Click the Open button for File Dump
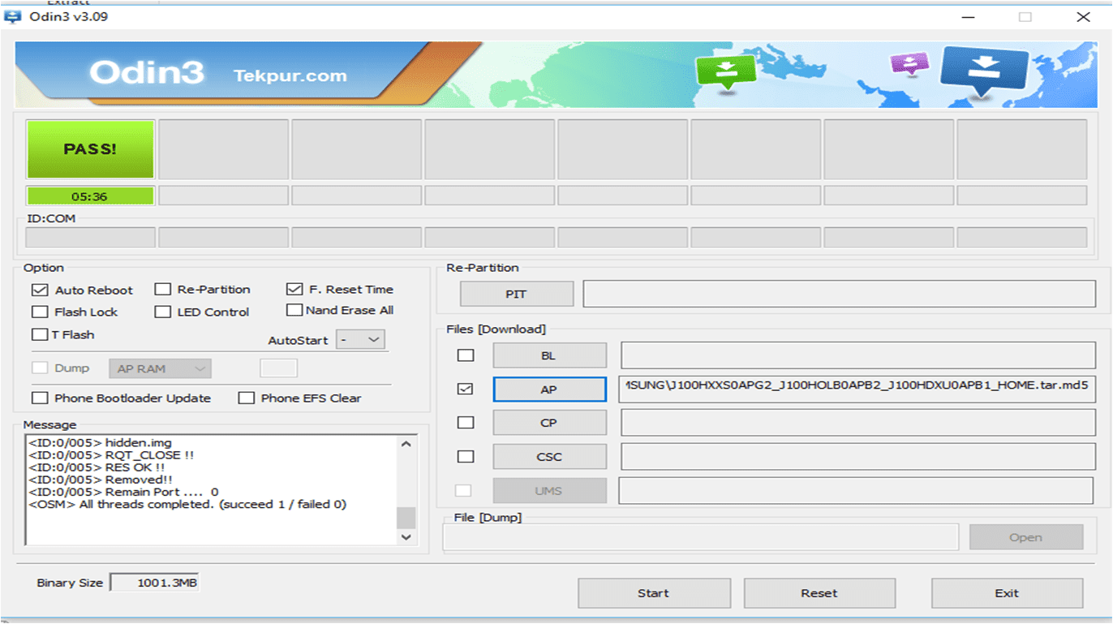The image size is (1113, 624). tap(1026, 537)
